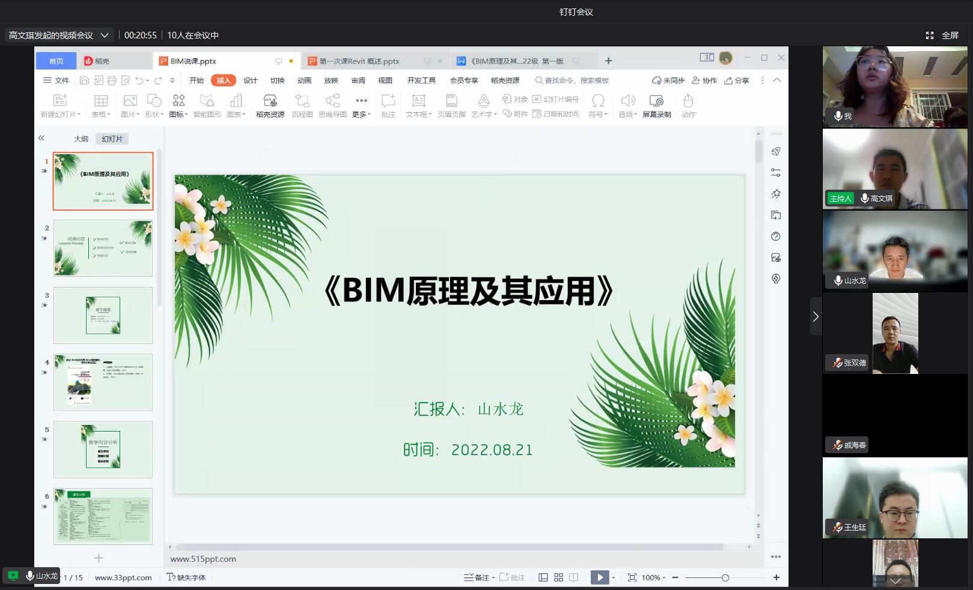The height and width of the screenshot is (590, 973).
Task: Toggle 全屏 fullscreen for the meeting
Action: [942, 35]
